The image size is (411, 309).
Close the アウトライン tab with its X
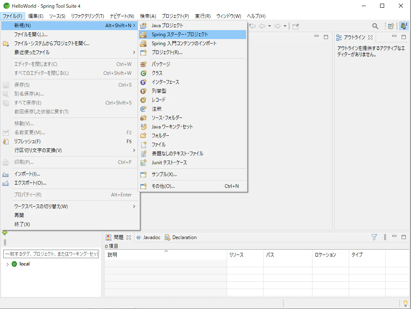(370, 37)
